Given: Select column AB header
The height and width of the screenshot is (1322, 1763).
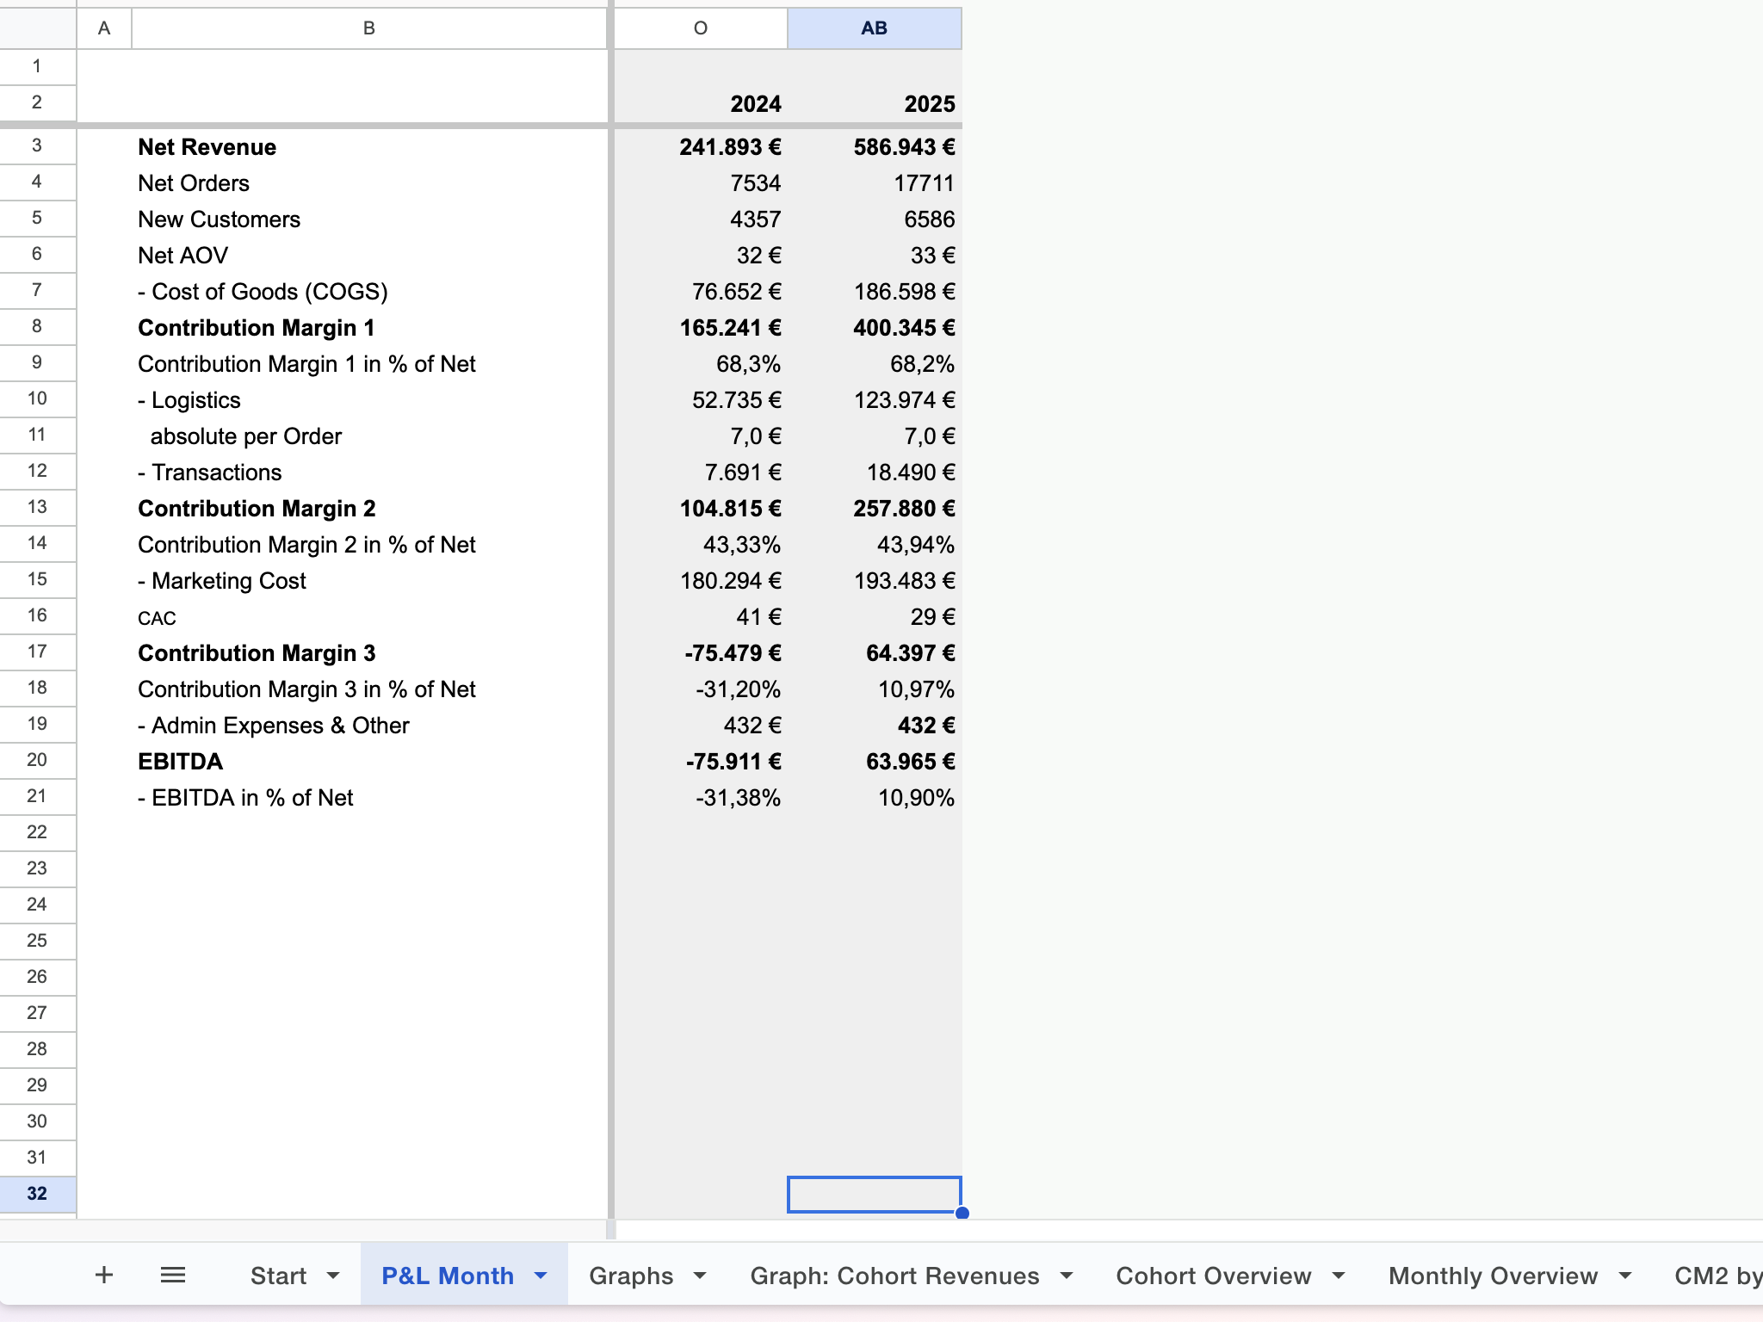Looking at the screenshot, I should [874, 28].
